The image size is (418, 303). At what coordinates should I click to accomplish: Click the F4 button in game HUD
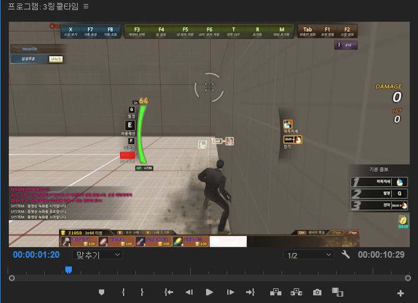(x=161, y=31)
